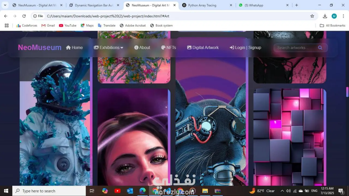
Task: Click the info icon beside About
Action: [x=136, y=47]
